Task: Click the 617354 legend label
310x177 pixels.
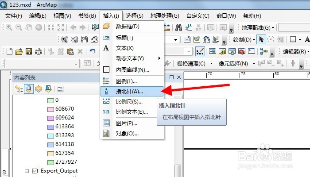Action: (65, 153)
